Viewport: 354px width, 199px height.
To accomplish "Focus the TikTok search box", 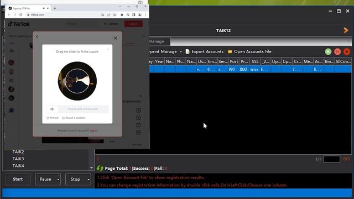I will pos(82,24).
